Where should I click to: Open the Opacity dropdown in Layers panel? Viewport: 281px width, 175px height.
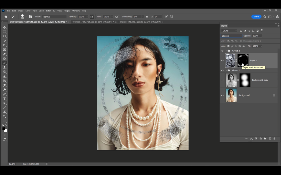[x=262, y=36]
